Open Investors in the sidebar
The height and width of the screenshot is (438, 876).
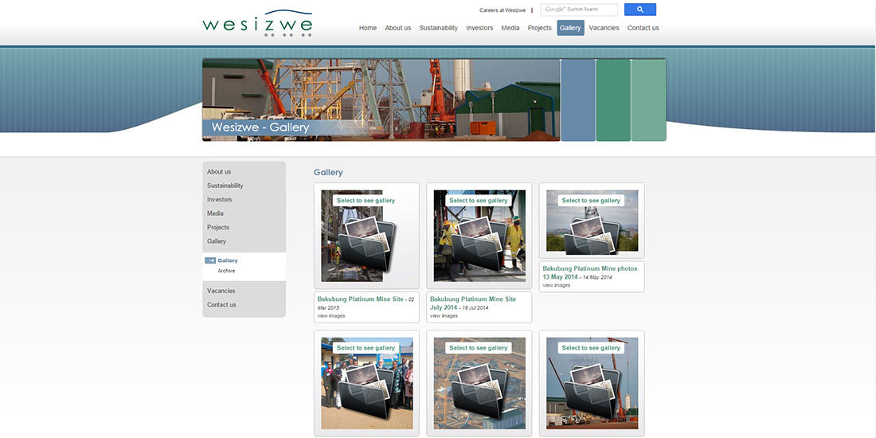[x=220, y=199]
